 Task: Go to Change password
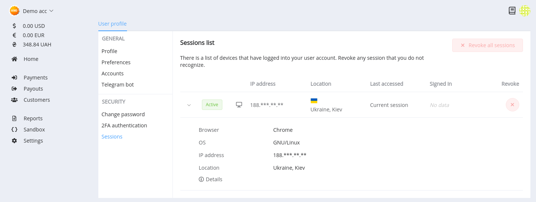tap(123, 114)
